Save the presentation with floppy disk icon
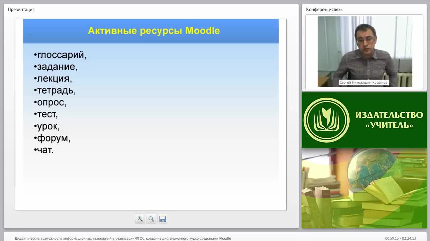The width and height of the screenshot is (430, 241). tap(162, 219)
